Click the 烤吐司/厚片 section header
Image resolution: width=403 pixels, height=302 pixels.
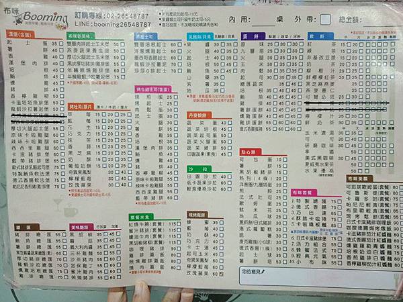coord(80,107)
